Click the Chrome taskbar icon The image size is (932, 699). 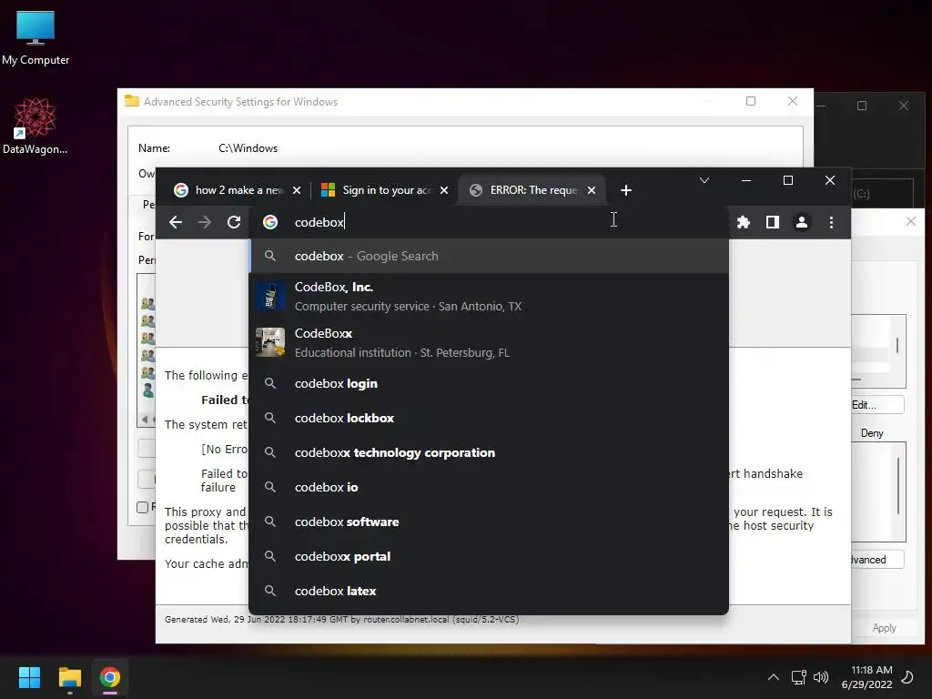coord(109,677)
